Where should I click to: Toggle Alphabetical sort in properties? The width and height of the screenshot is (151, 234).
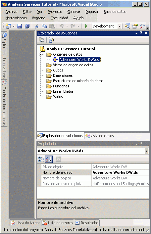49,159
